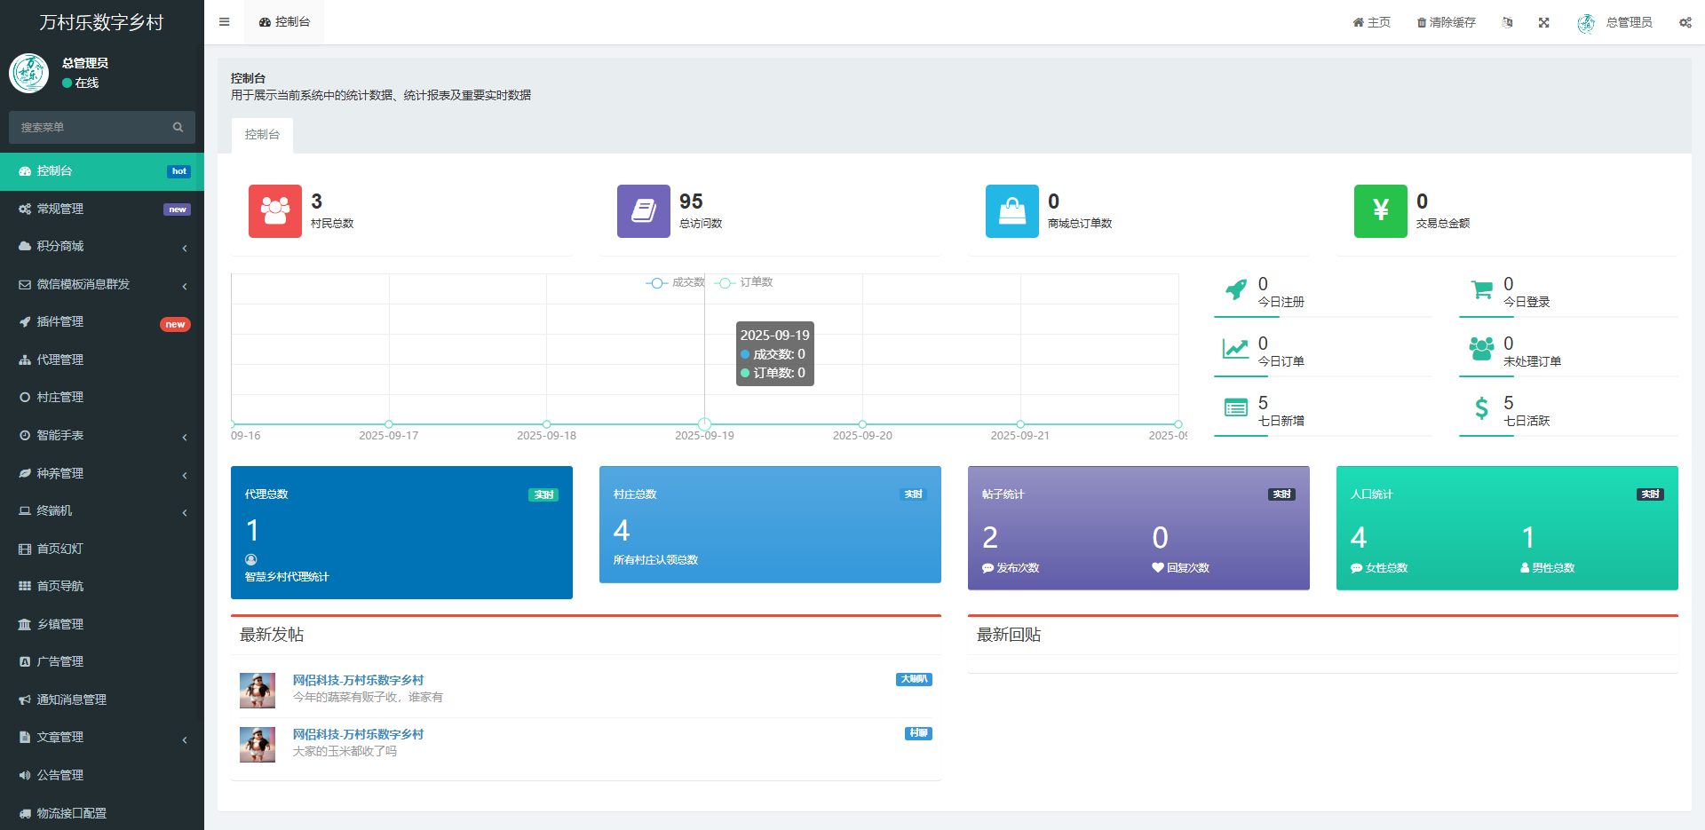Toggle the 订单数 chart legend series

tap(745, 282)
